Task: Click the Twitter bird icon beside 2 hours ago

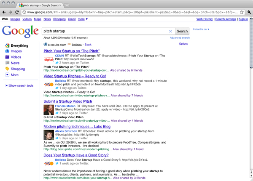Action: (57, 63)
